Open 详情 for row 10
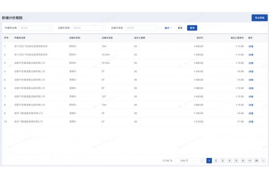Viewport: 269px width, 179px height. point(251,122)
